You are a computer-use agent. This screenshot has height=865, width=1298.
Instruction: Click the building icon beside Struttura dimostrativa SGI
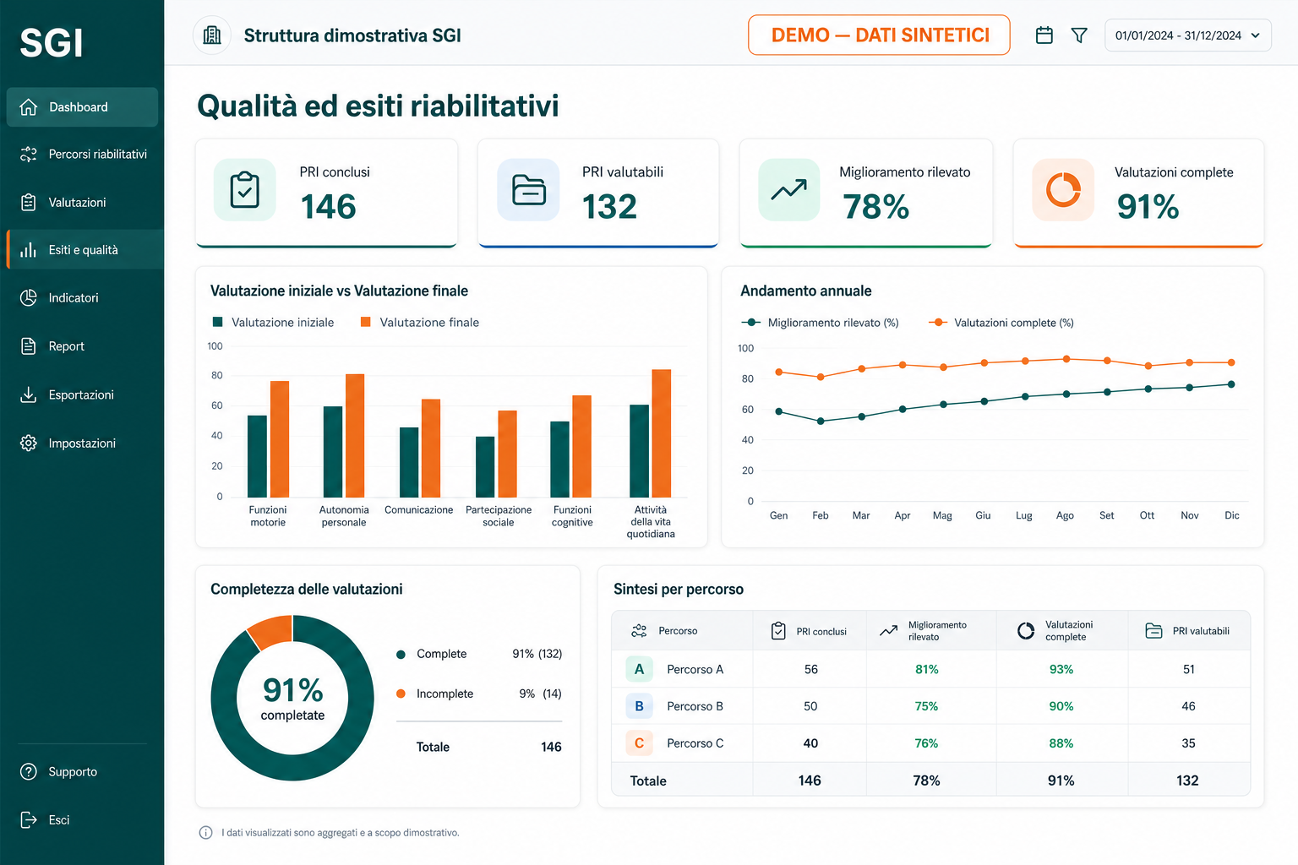(x=212, y=35)
